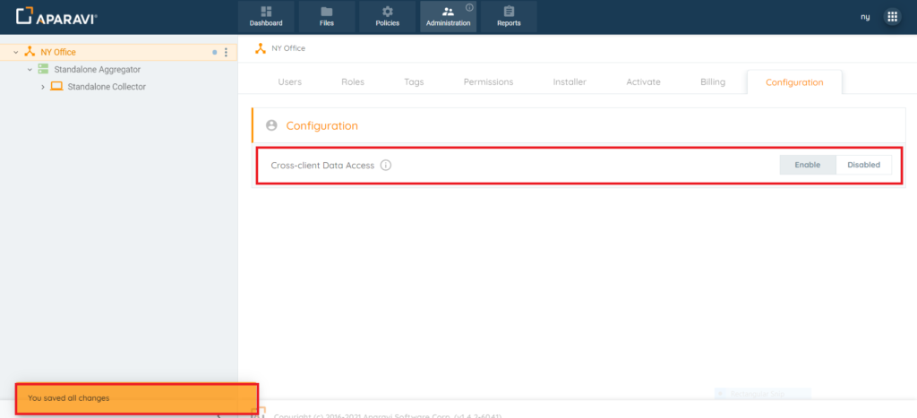Click the Cross-client Data Access info icon
Image resolution: width=917 pixels, height=418 pixels.
tap(386, 165)
